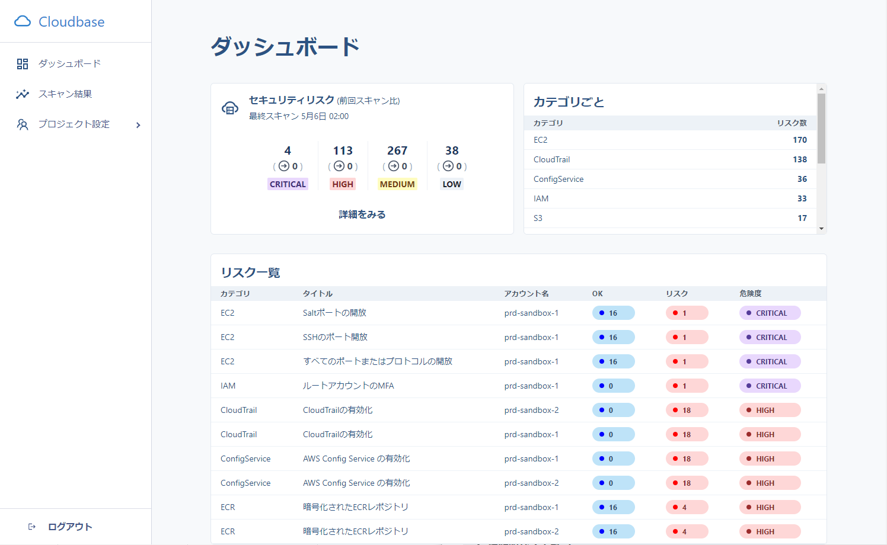887x545 pixels.
Task: Click the circled arrow icon under the 38 count
Action: (x=448, y=166)
